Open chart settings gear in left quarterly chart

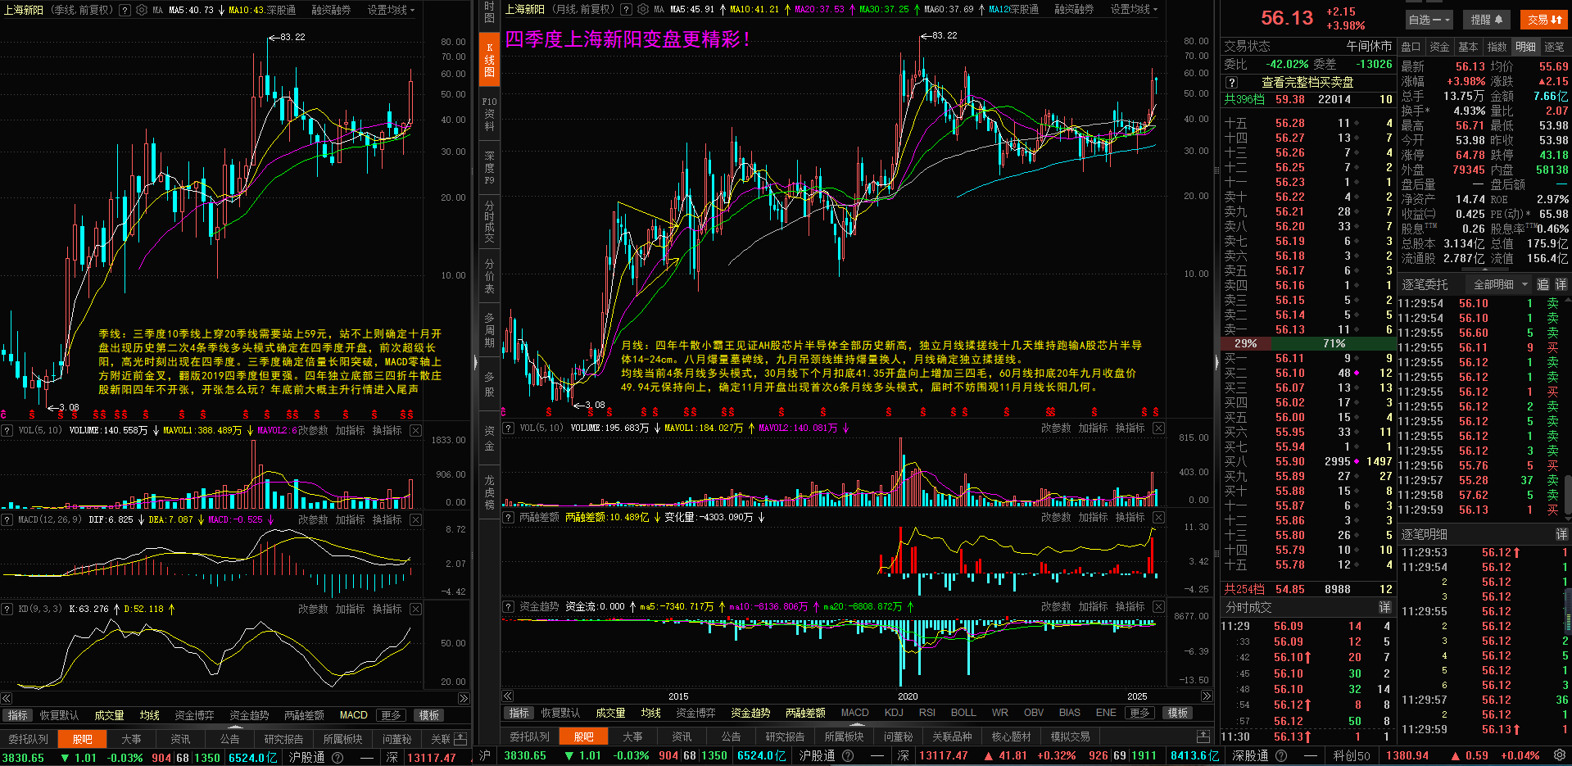pos(142,10)
